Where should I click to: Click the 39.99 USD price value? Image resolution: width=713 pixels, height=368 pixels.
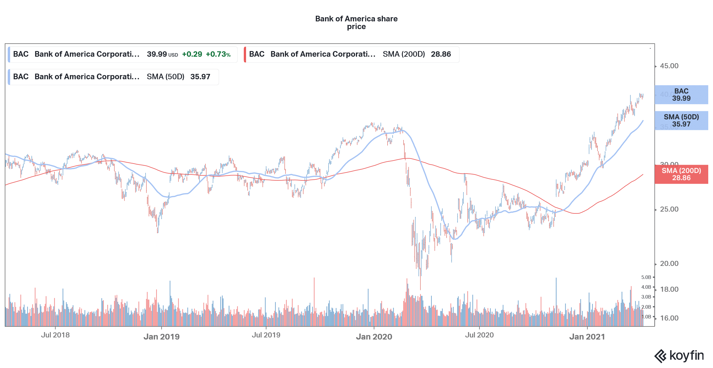coord(162,54)
